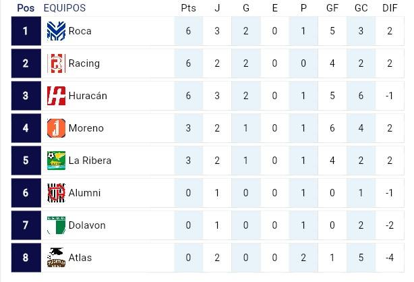This screenshot has width=414, height=282.
Task: Open the La Ribera team logo
Action: click(x=55, y=161)
